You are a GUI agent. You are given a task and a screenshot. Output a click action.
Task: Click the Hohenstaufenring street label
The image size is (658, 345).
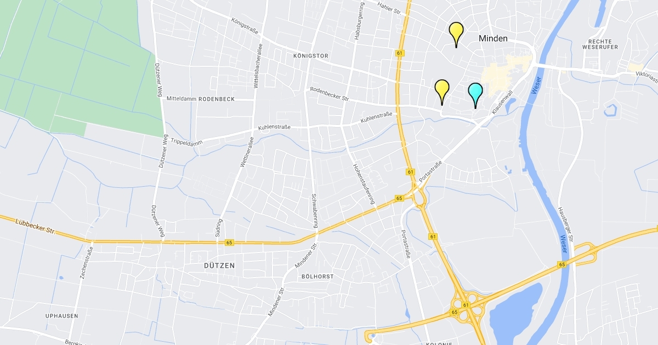point(365,183)
